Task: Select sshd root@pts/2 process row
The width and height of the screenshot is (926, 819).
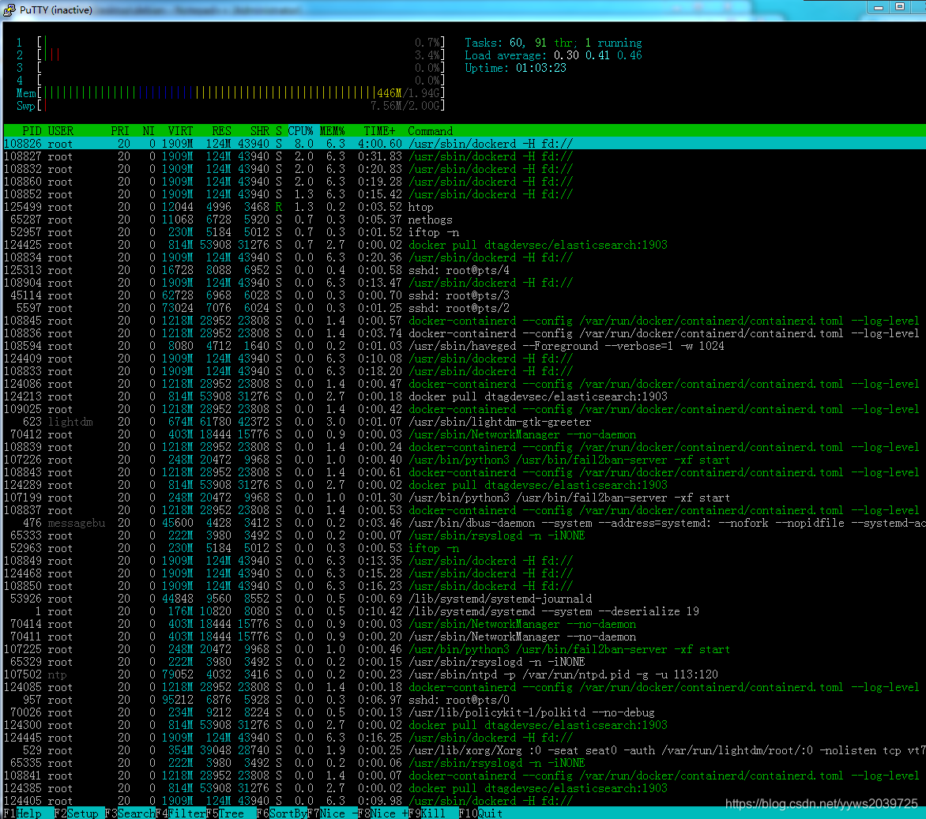Action: [x=463, y=308]
